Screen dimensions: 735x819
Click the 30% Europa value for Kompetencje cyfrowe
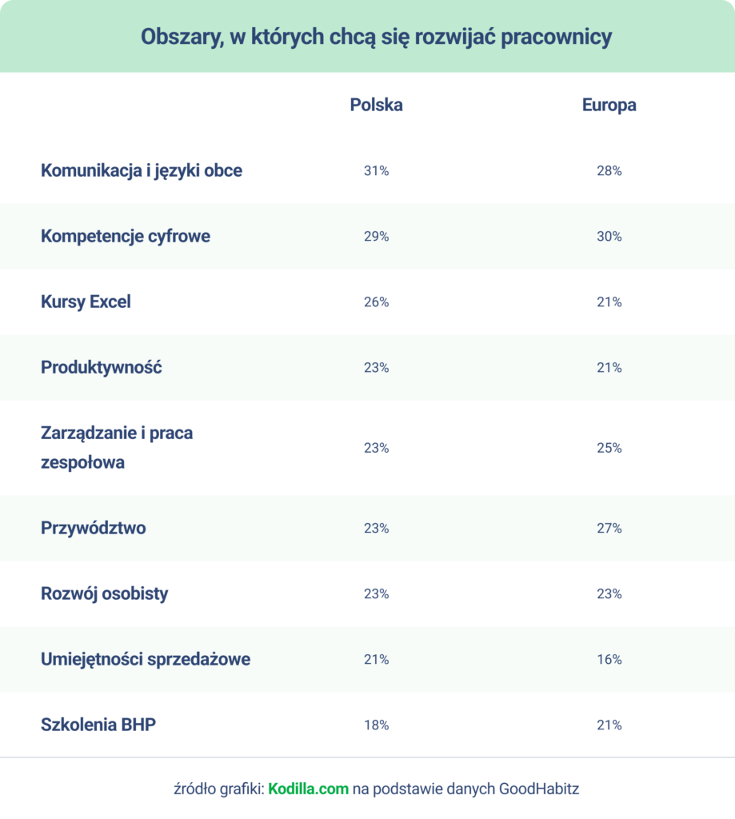click(x=609, y=237)
